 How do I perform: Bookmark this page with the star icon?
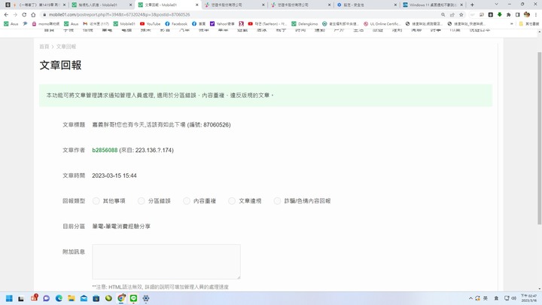[461, 15]
